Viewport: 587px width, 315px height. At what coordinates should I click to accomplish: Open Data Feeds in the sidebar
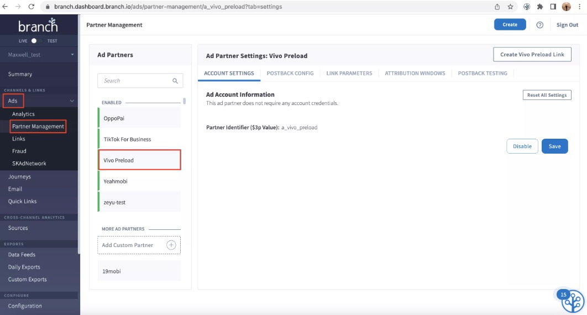[x=22, y=255]
